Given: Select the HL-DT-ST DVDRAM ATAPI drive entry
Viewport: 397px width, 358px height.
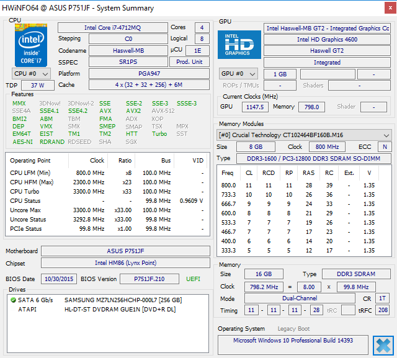Looking at the screenshot, I should click(107, 310).
